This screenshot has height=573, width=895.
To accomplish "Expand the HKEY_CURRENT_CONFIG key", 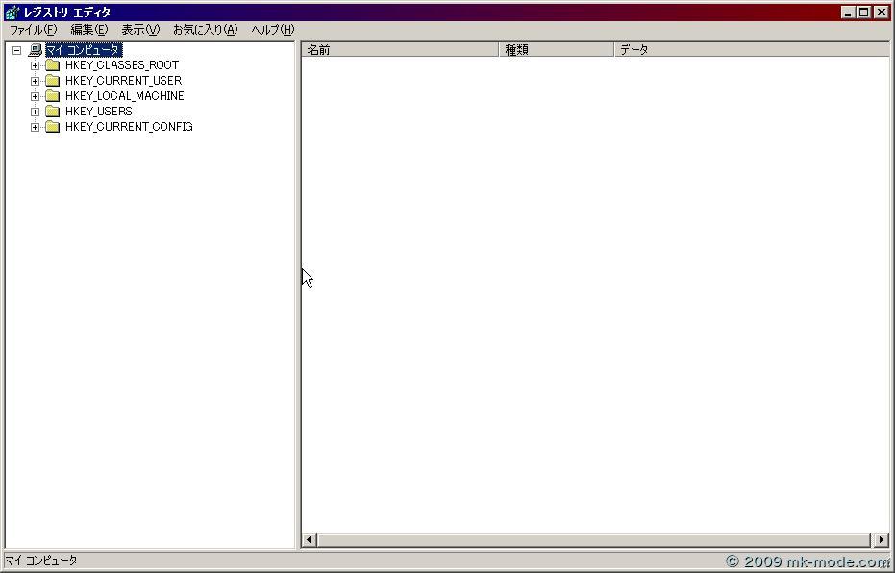I will pos(35,127).
